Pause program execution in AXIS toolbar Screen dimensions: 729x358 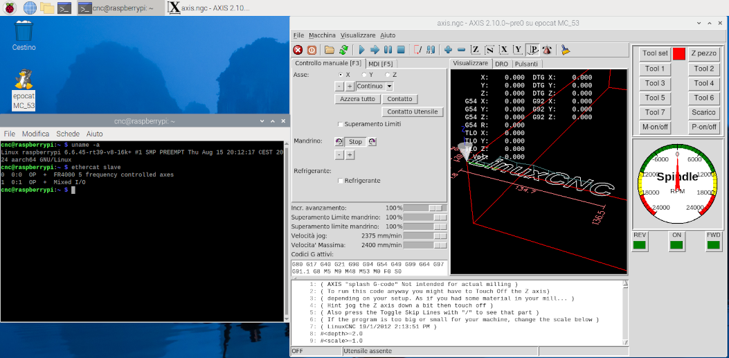point(388,50)
